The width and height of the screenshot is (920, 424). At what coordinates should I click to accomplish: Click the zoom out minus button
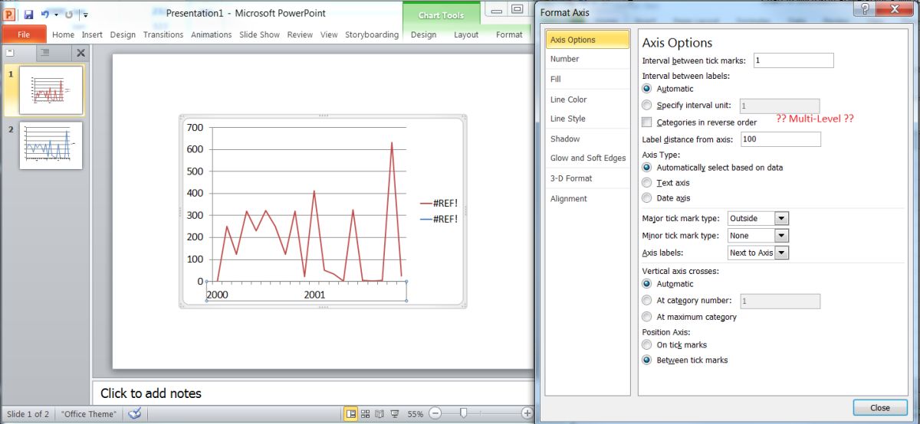[x=434, y=413]
